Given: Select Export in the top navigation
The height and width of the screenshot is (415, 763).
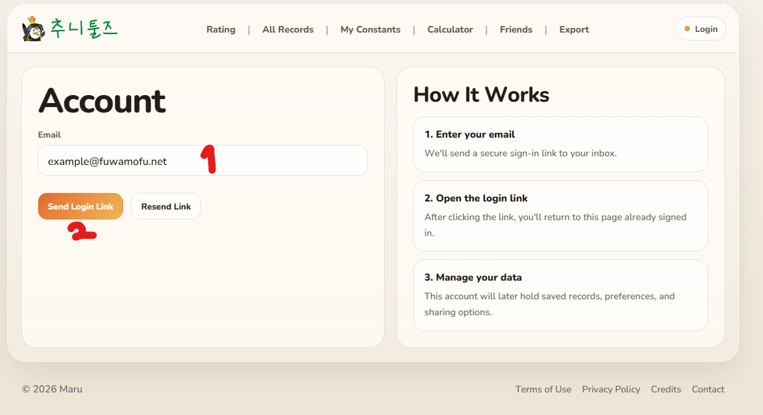Looking at the screenshot, I should point(574,29).
